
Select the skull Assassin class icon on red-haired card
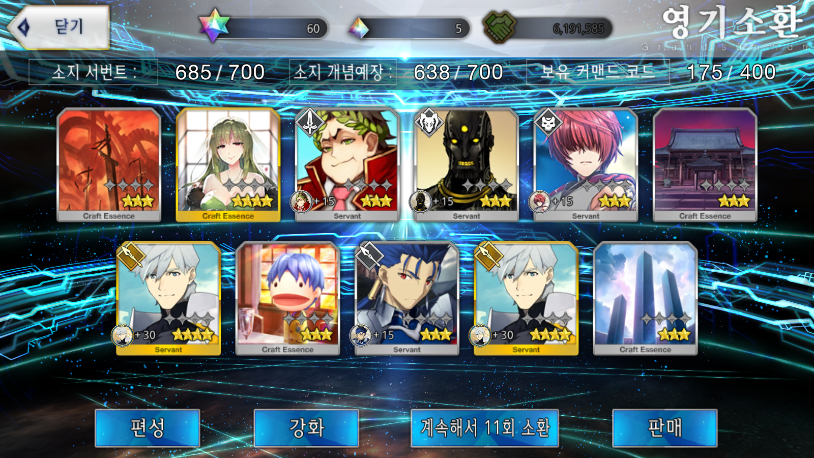coord(548,122)
